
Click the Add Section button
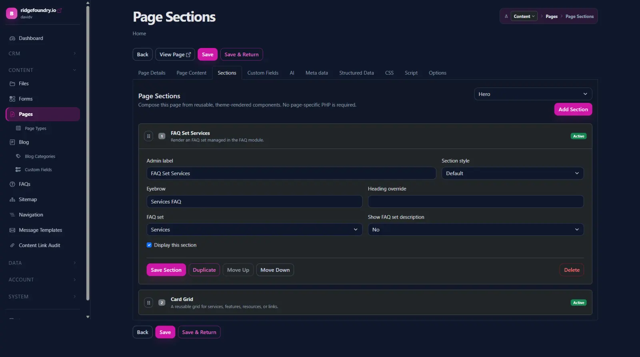[x=573, y=109]
